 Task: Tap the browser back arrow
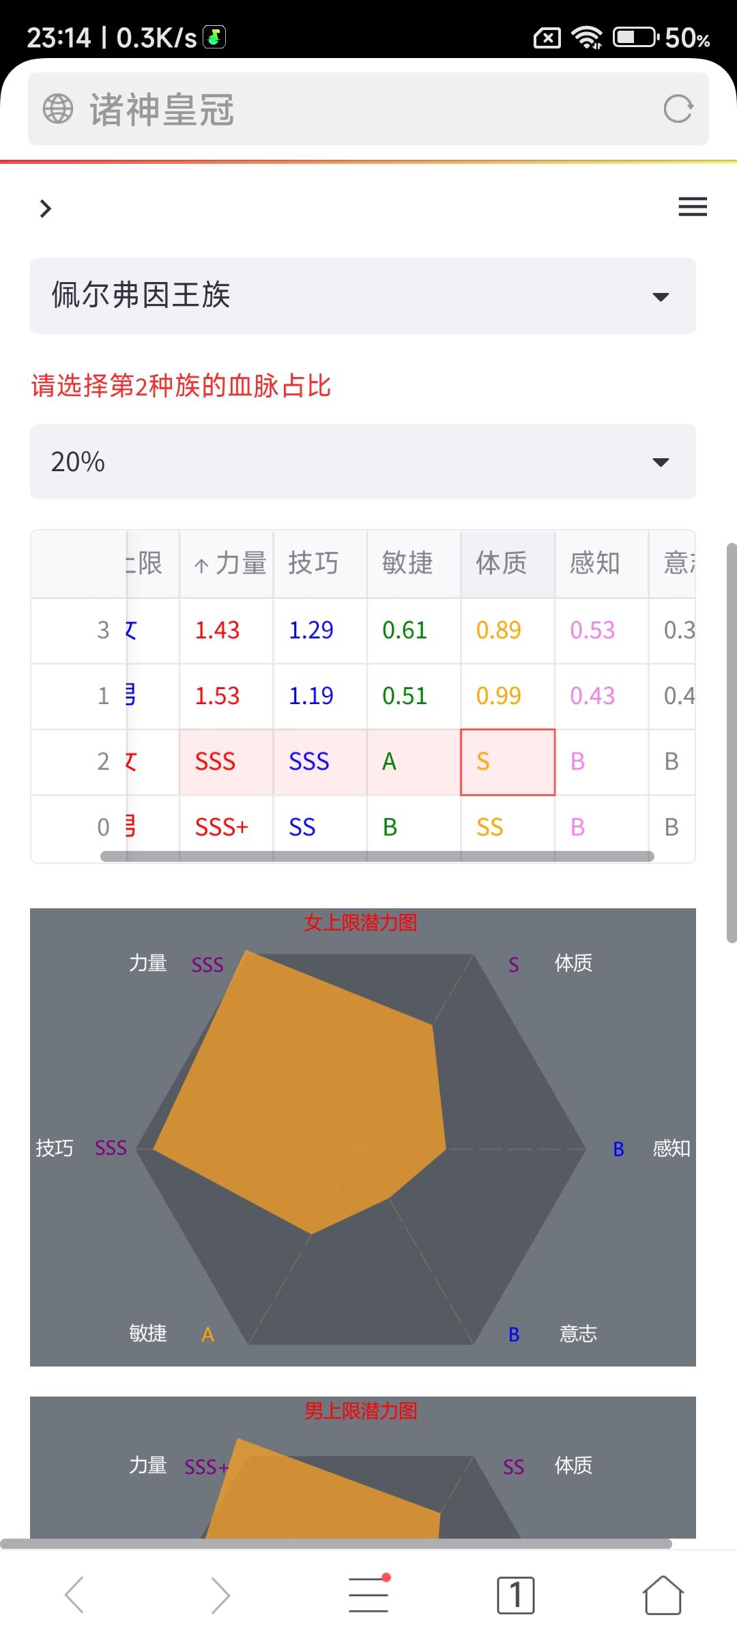(74, 1595)
